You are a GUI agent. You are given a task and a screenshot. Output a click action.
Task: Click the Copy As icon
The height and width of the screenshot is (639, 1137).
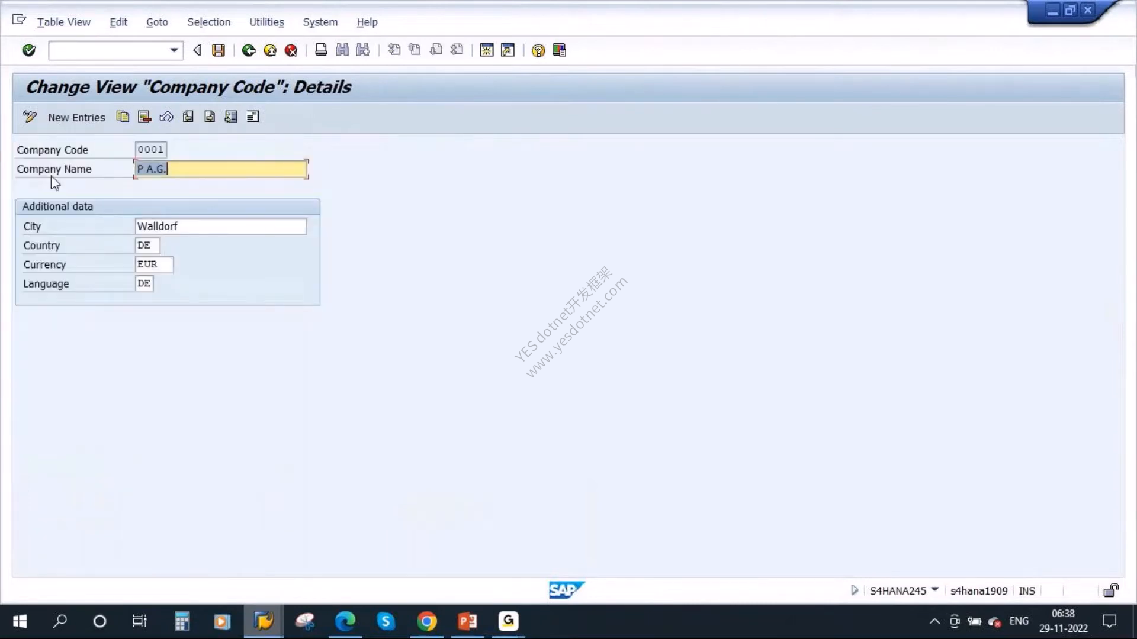tap(123, 117)
